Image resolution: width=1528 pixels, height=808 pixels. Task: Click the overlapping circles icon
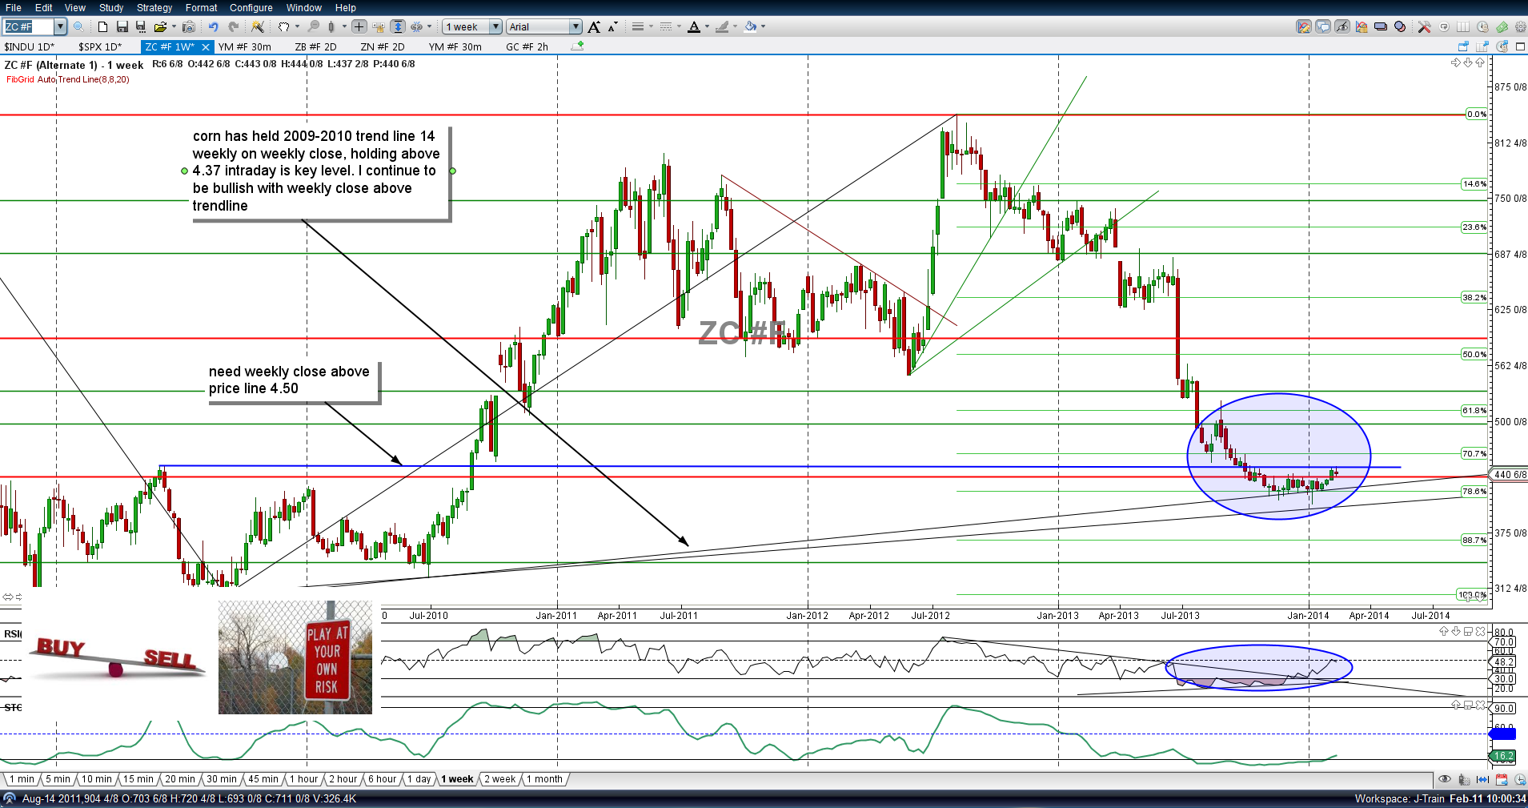tap(1400, 26)
